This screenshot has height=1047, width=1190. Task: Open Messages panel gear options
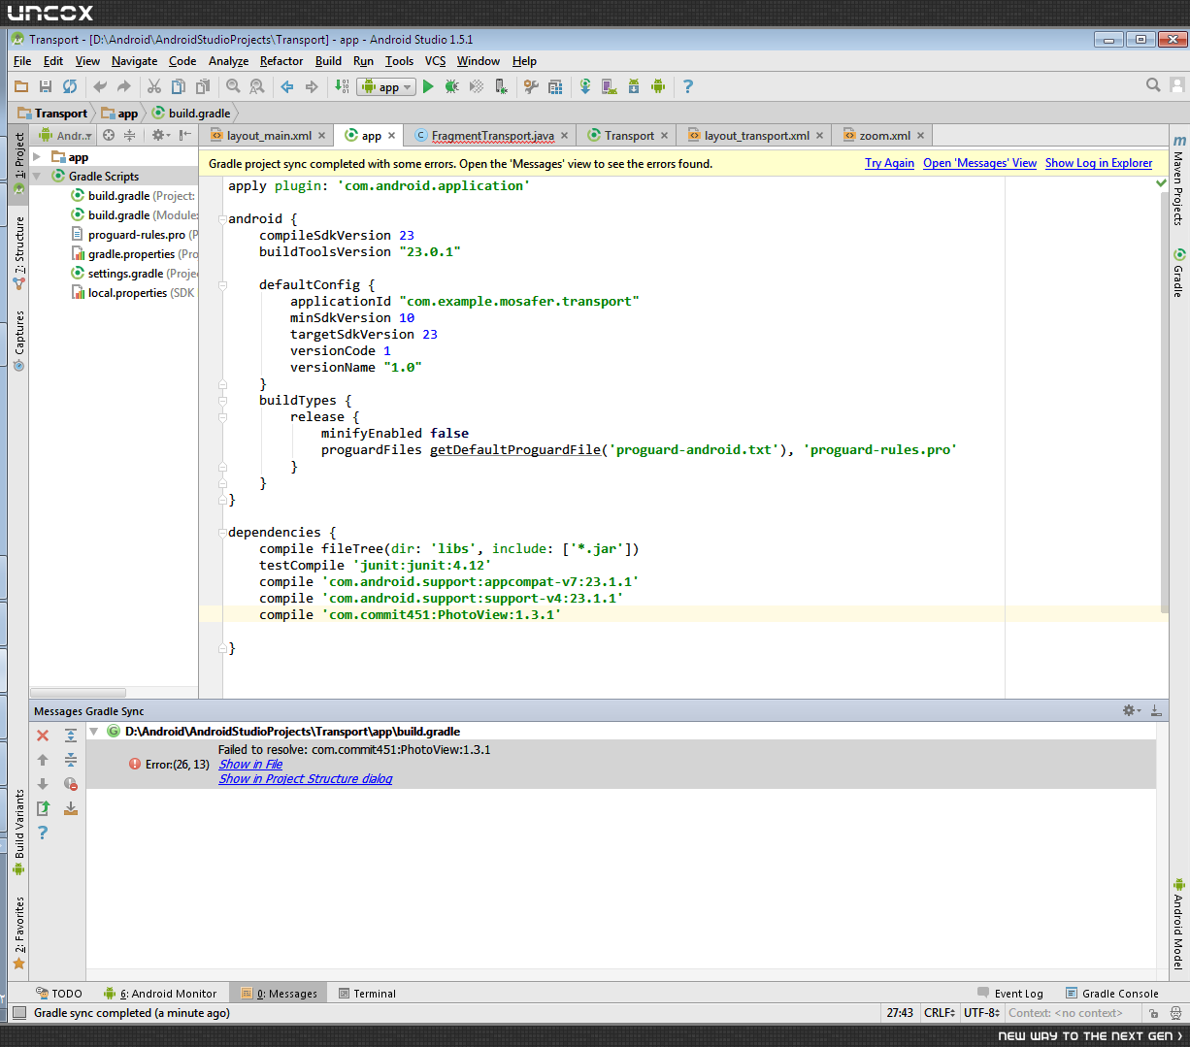point(1131,711)
